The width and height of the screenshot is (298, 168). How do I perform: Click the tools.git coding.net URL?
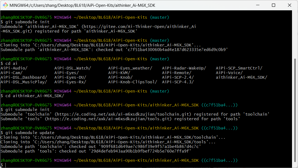click(x=108, y=119)
